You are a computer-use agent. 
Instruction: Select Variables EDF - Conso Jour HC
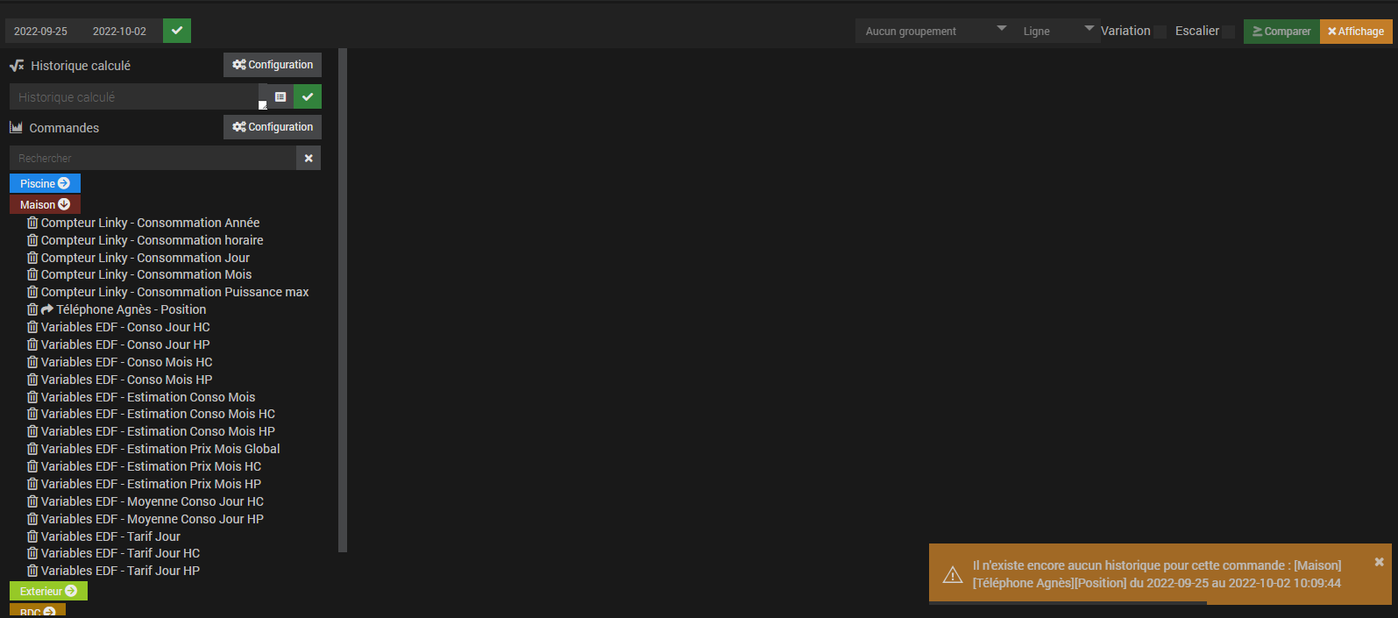click(x=125, y=327)
